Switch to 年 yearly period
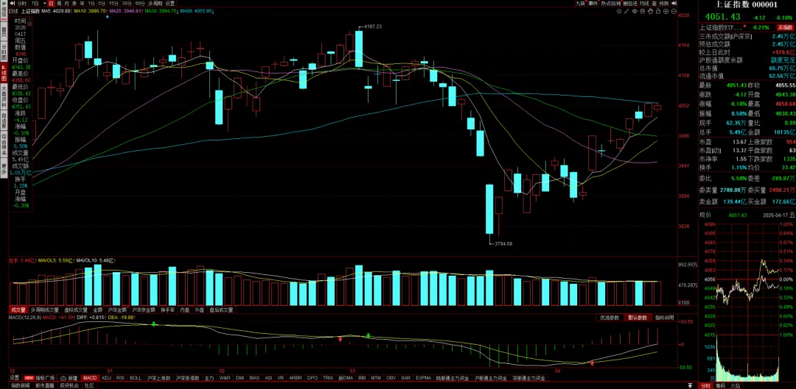The width and height of the screenshot is (796, 389). click(82, 4)
